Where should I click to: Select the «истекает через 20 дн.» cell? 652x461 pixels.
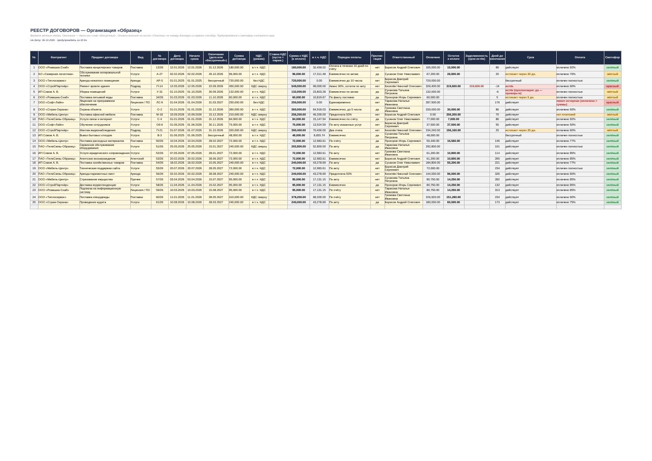(x=530, y=74)
